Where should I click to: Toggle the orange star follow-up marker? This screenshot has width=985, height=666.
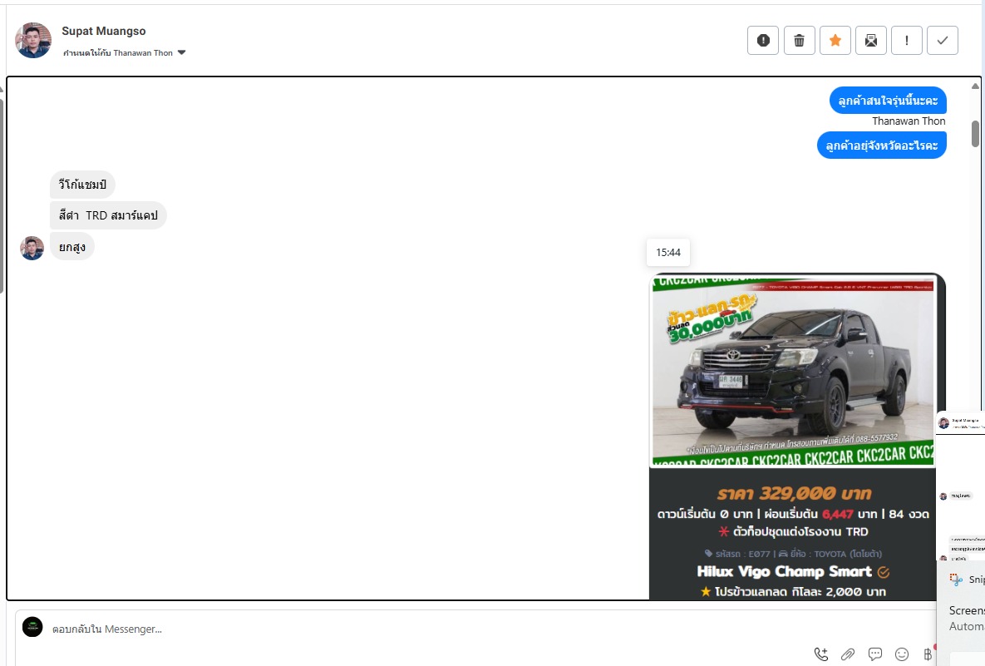coord(835,40)
